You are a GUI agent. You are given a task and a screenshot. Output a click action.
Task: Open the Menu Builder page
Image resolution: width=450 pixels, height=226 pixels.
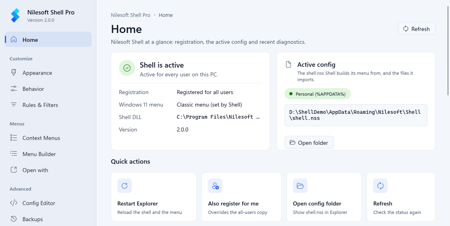pyautogui.click(x=48, y=154)
